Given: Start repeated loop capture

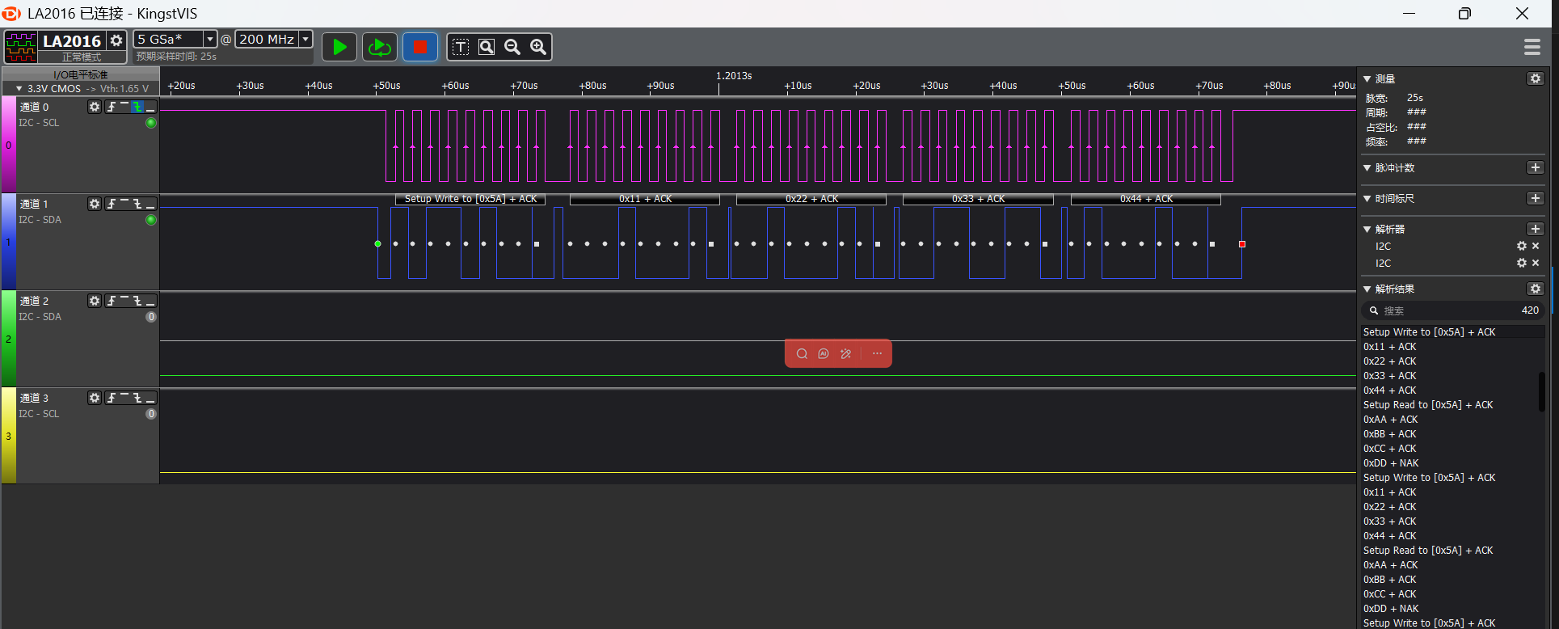Looking at the screenshot, I should 379,48.
